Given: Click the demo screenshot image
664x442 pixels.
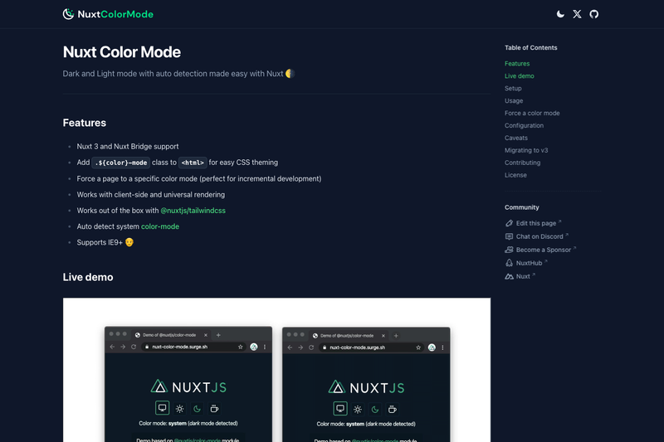Looking at the screenshot, I should click(x=276, y=370).
